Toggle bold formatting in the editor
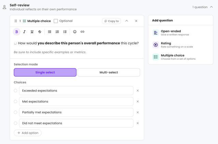The image size is (218, 144). [16, 32]
